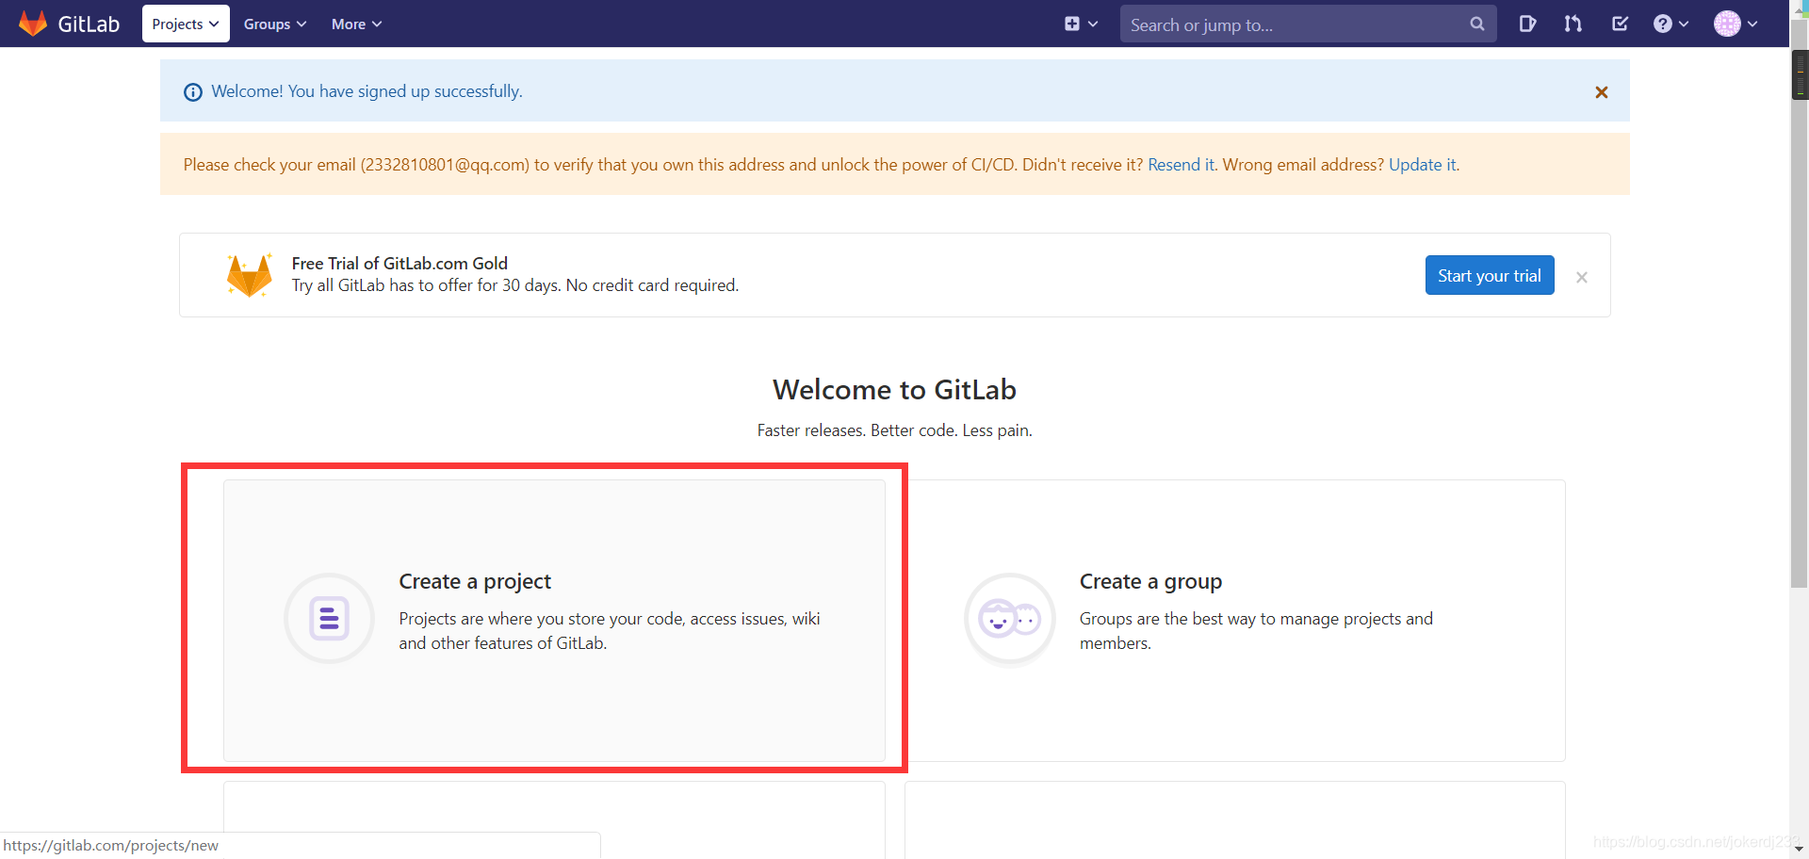
Task: Dismiss the Free Trial Gold banner
Action: tap(1582, 277)
